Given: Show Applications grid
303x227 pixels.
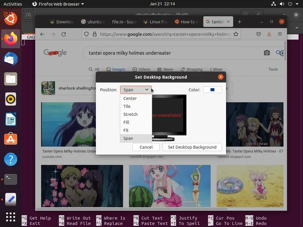Looking at the screenshot, I should click(11, 217).
